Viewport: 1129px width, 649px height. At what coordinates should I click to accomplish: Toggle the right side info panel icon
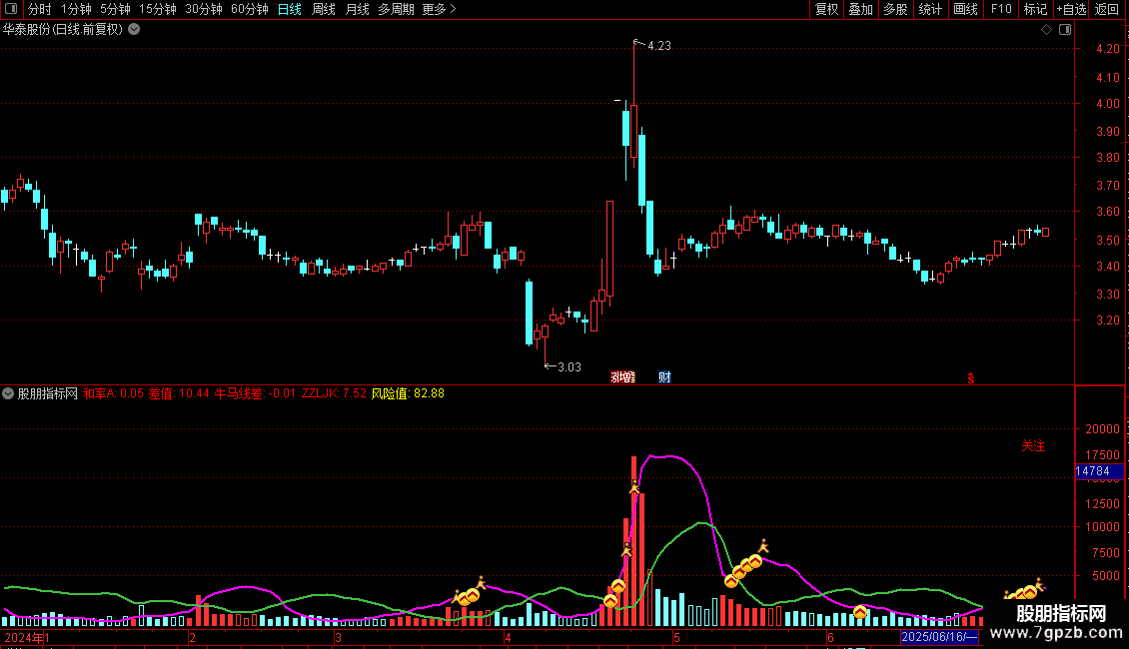pos(1065,30)
